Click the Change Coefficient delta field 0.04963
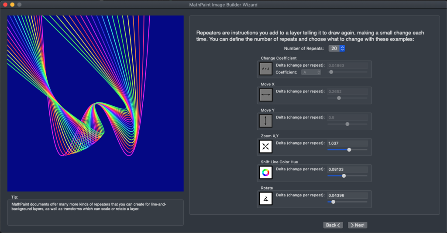The height and width of the screenshot is (233, 447). click(x=347, y=65)
